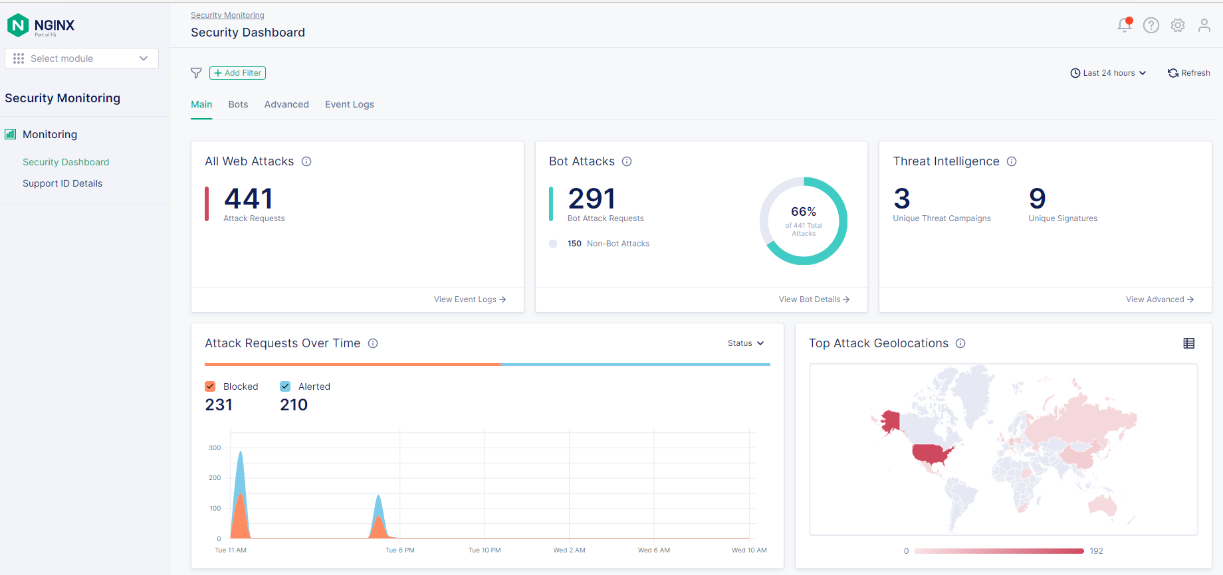Screen dimensions: 1223x575
Task: Click the Bot Attacks info icon
Action: pos(626,161)
